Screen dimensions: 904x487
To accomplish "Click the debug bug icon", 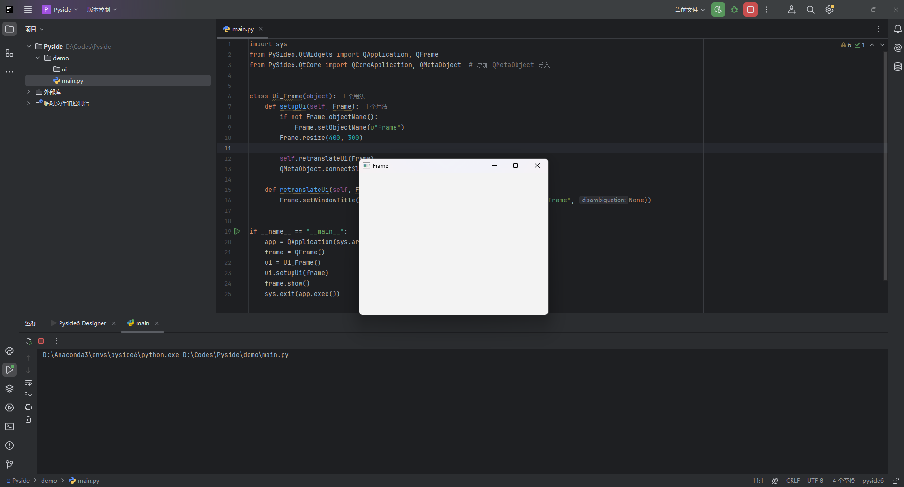I will (734, 9).
